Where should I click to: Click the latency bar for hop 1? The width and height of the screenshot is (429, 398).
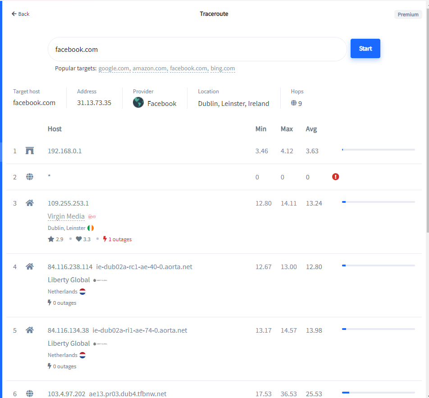click(x=379, y=150)
